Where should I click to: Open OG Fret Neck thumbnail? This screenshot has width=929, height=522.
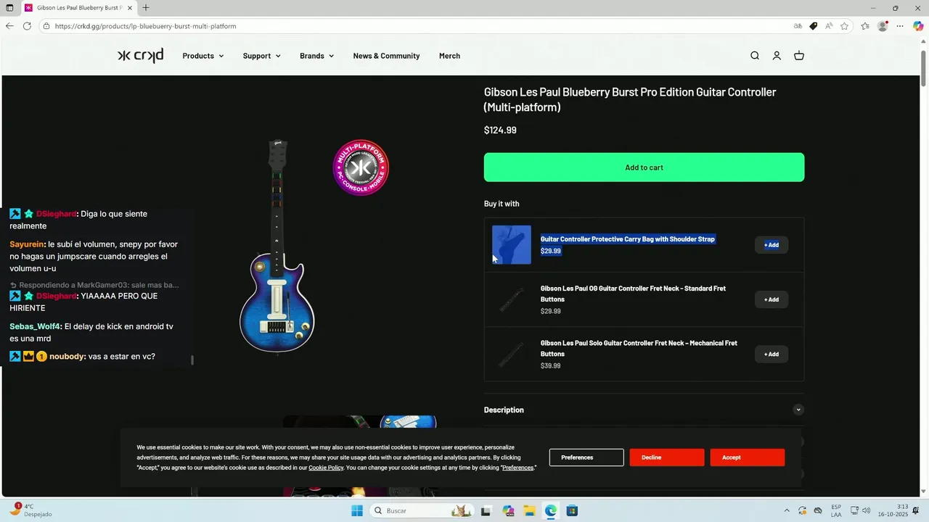[512, 299]
